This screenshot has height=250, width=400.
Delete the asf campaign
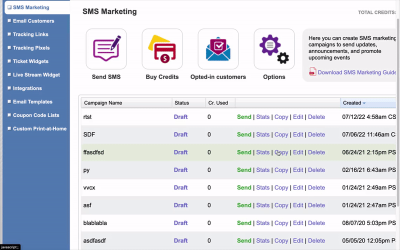coord(316,205)
